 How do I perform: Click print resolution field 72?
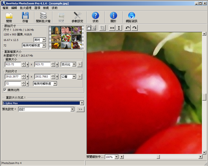coord(13,84)
